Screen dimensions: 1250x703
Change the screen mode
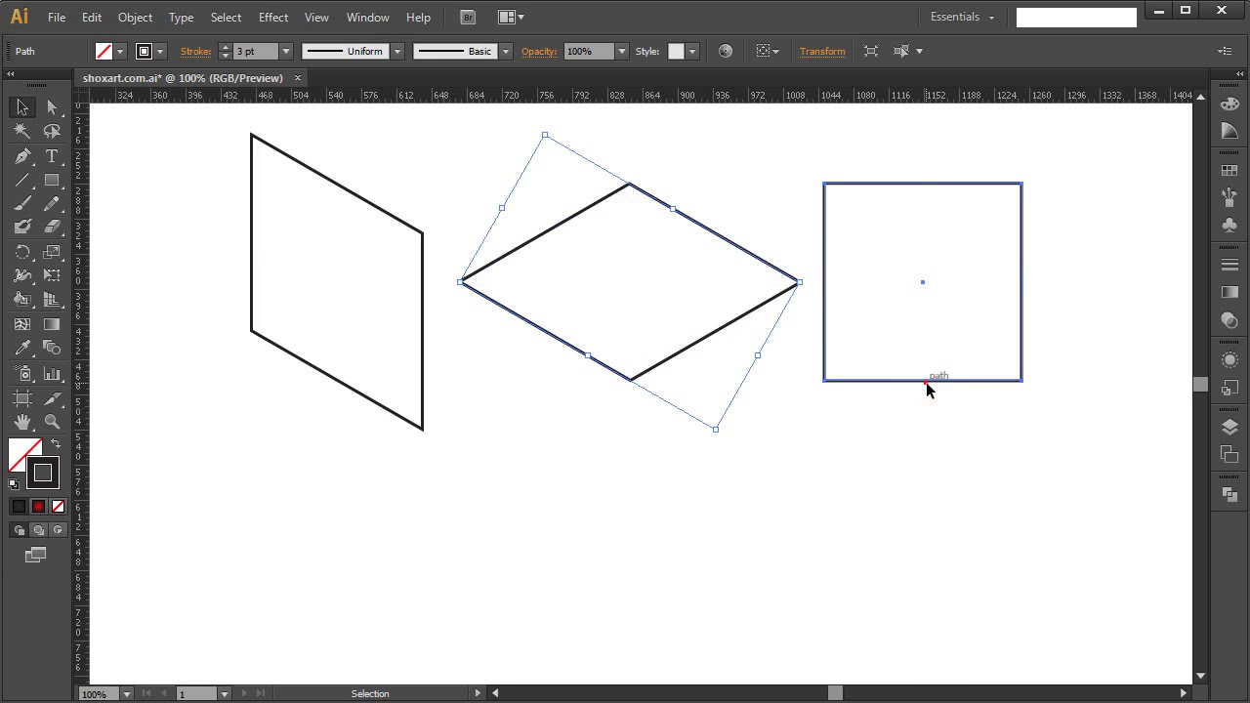click(36, 555)
